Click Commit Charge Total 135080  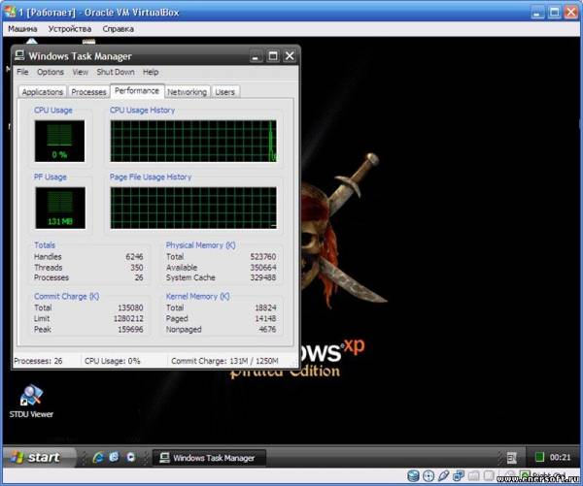click(130, 308)
